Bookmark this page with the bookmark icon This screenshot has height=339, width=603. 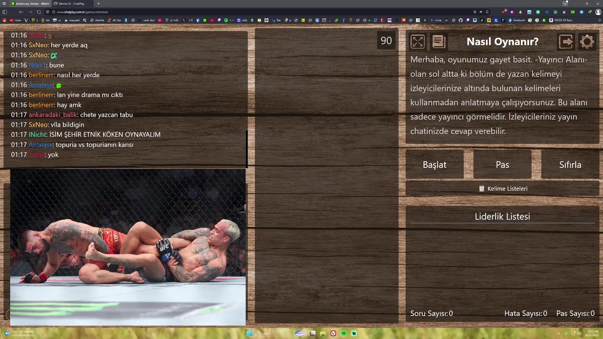coord(487,12)
